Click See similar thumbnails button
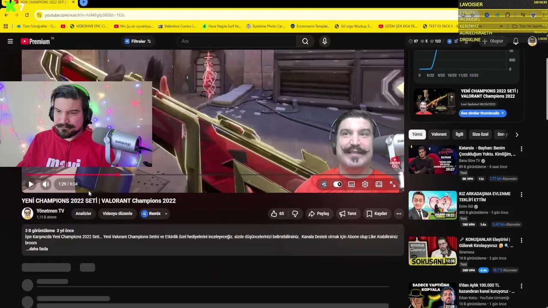The width and height of the screenshot is (548, 308). [482, 113]
